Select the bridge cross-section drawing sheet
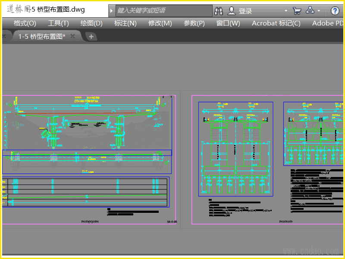Viewport: 345px width, 259px height. pos(267,160)
